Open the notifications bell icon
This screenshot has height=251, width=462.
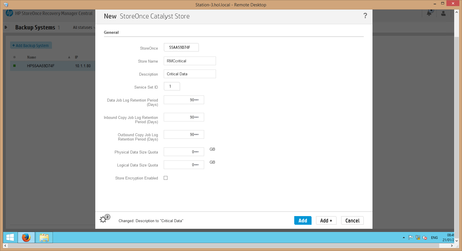point(429,13)
